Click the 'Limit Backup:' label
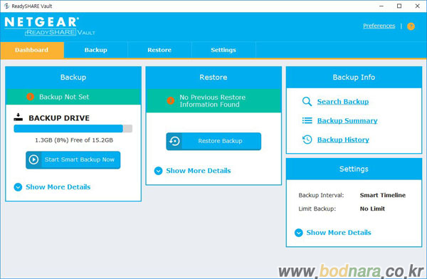 click(x=317, y=209)
